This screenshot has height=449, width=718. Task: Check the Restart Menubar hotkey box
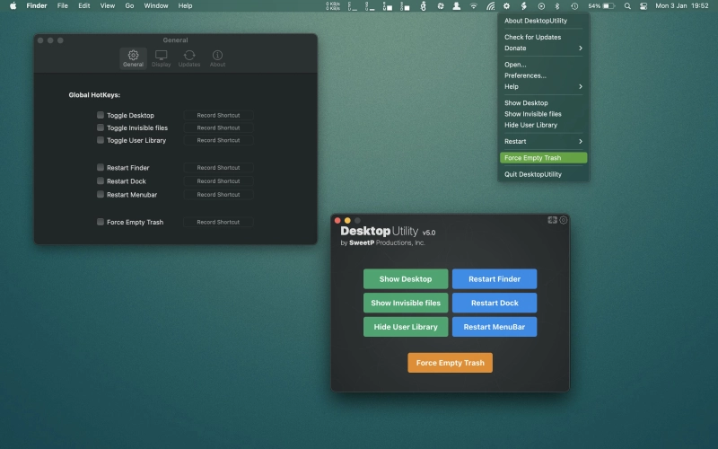point(101,194)
